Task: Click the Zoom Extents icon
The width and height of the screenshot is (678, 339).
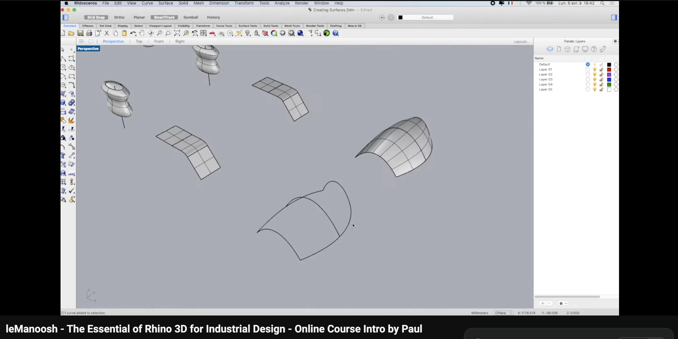Action: [x=177, y=33]
